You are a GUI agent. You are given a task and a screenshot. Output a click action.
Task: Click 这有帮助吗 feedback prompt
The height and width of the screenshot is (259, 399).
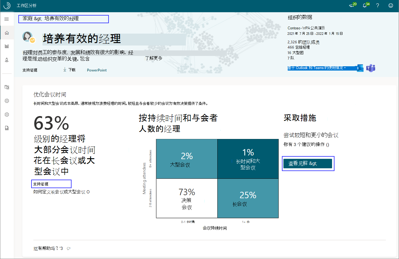[x=48, y=249]
